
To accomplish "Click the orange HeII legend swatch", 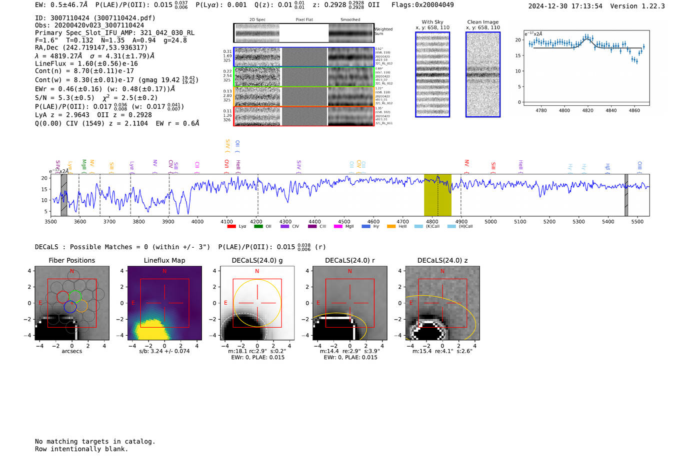I will coord(391,227).
